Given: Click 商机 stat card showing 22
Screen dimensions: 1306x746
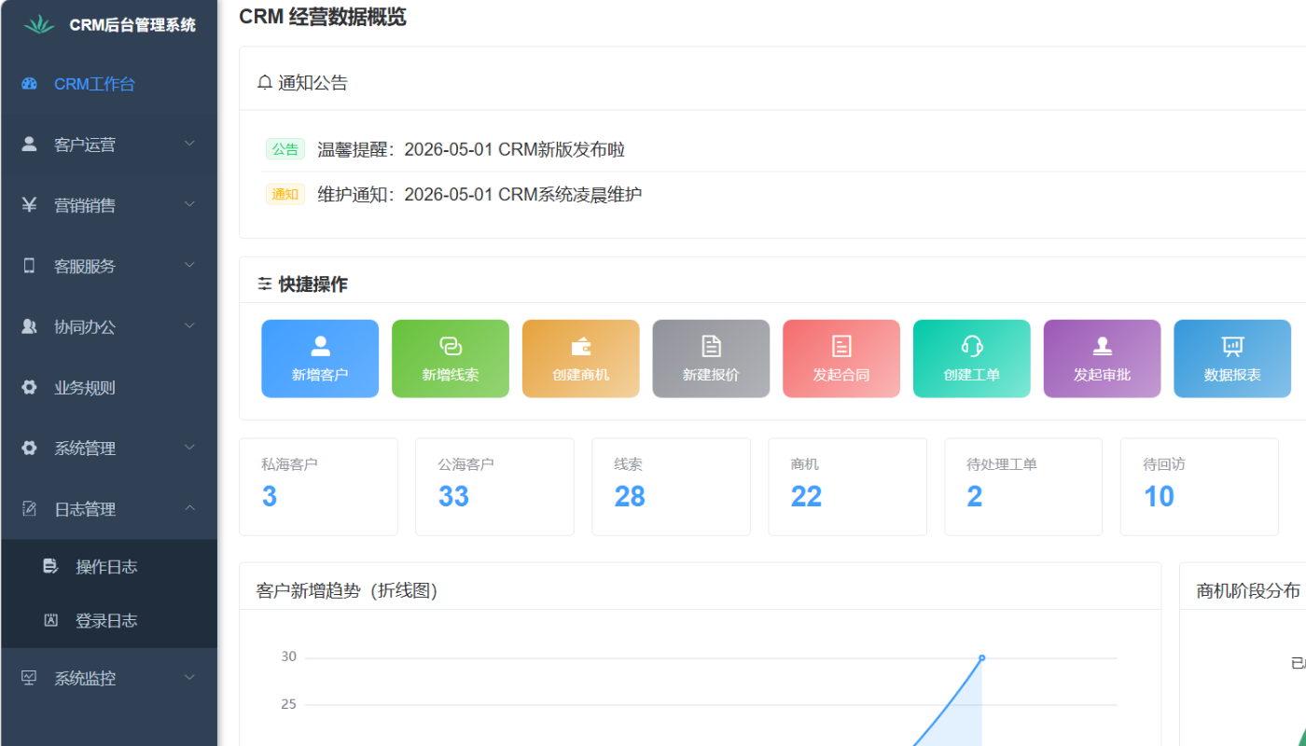Looking at the screenshot, I should (x=847, y=487).
